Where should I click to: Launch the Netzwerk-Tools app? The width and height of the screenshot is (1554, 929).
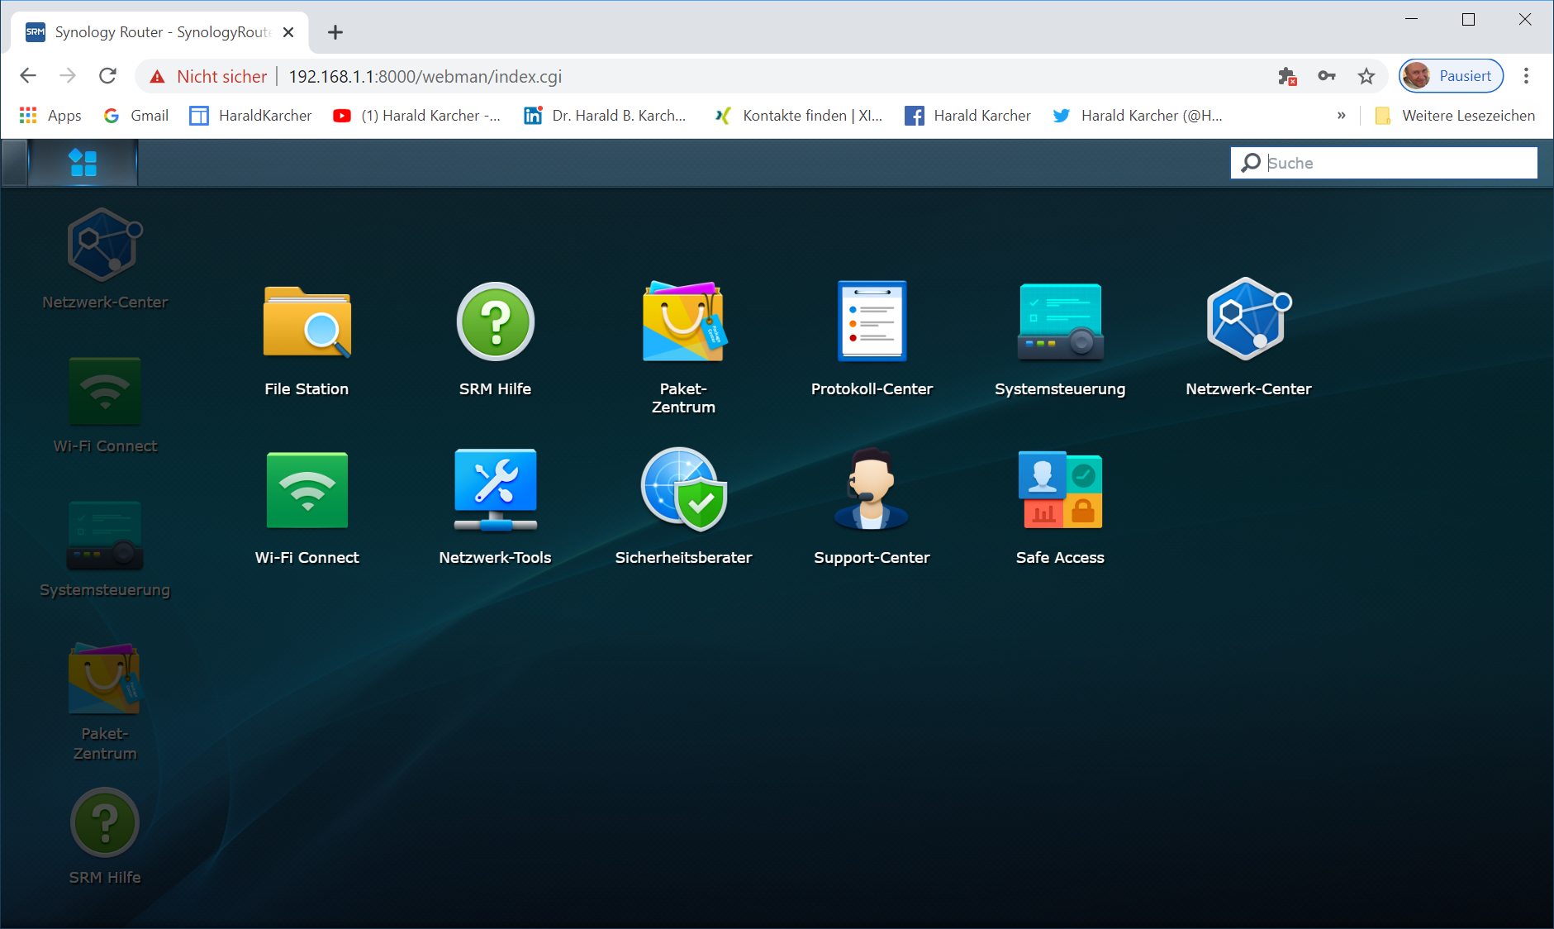click(495, 491)
